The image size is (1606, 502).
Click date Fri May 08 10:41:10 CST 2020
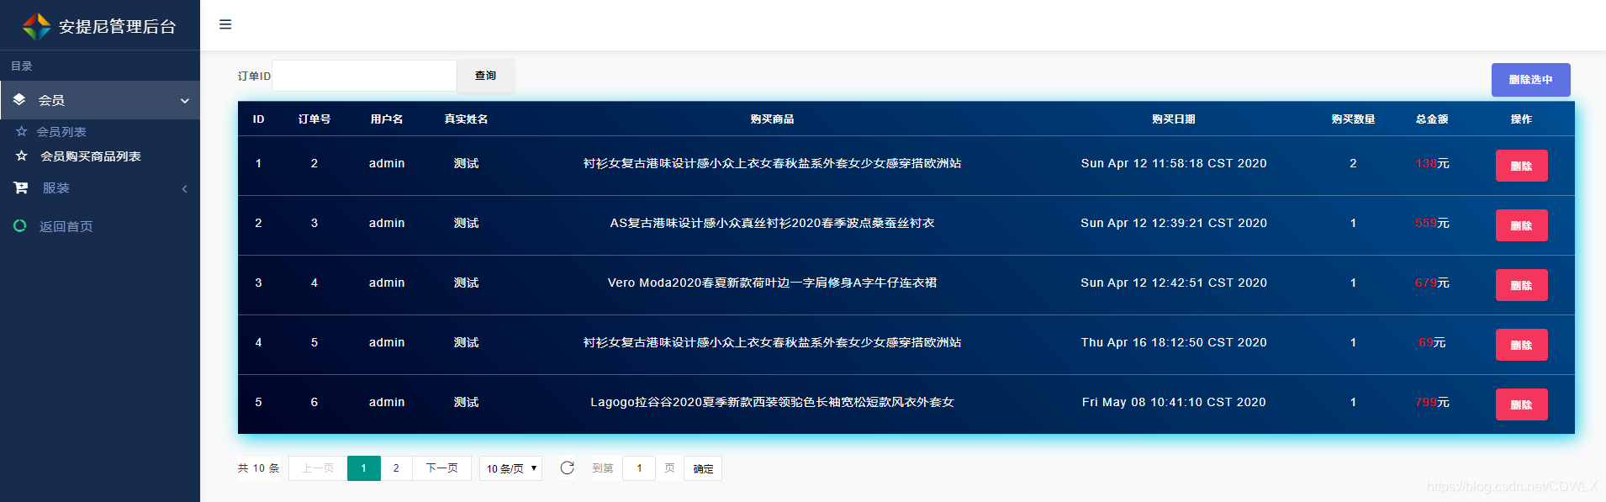point(1174,402)
